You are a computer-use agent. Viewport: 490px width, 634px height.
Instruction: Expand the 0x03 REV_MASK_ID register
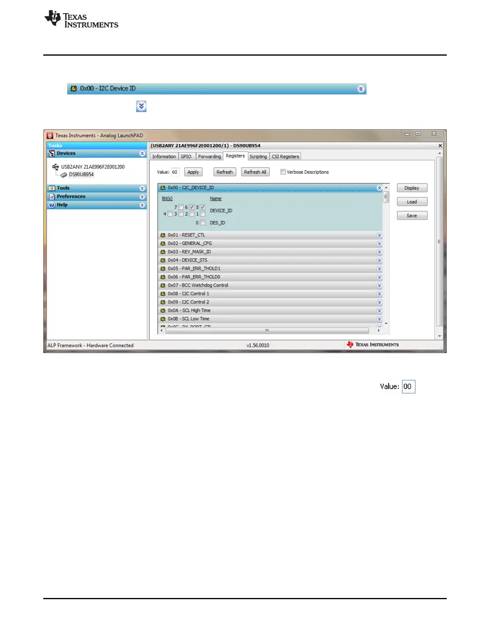379,252
